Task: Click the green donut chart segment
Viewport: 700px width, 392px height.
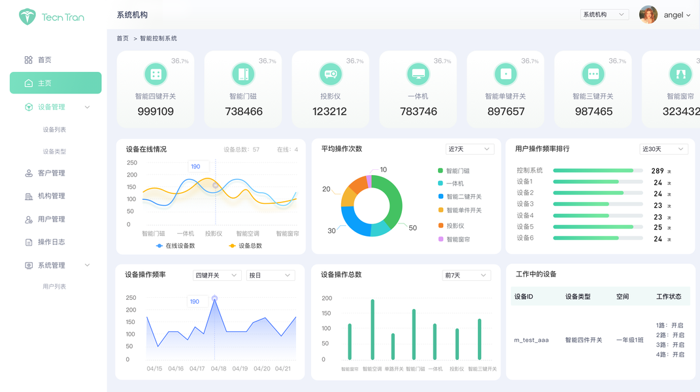Action: [x=395, y=201]
